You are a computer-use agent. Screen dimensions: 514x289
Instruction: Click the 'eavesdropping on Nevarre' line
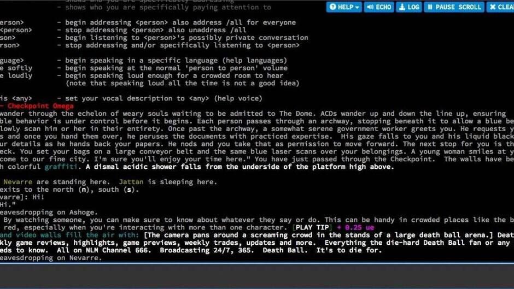[51, 258]
